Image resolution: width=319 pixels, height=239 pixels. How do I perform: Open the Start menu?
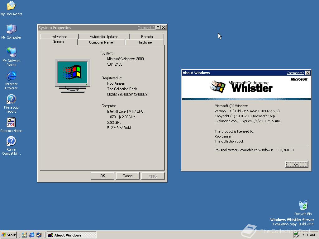tap(8, 235)
